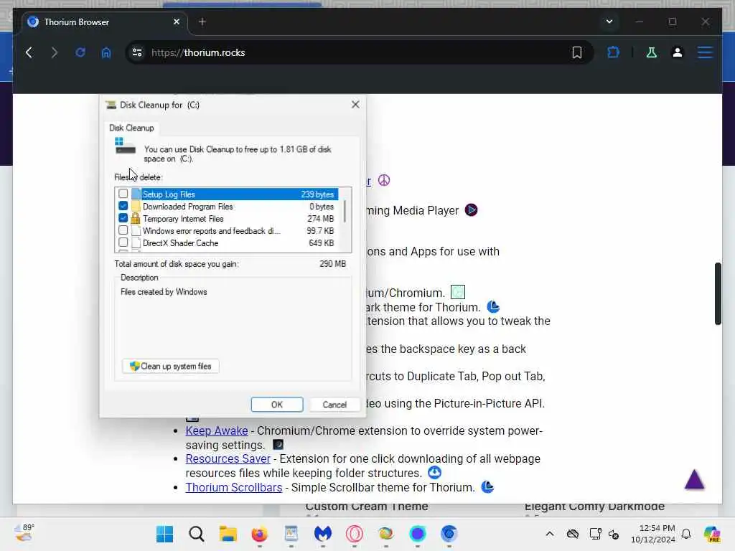
Task: Click the Keep Awake extension icon
Action: pyautogui.click(x=278, y=444)
